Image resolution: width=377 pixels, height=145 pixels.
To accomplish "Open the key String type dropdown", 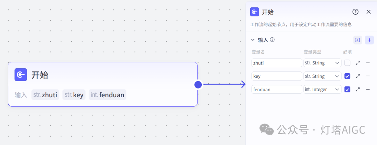I will [x=322, y=76].
